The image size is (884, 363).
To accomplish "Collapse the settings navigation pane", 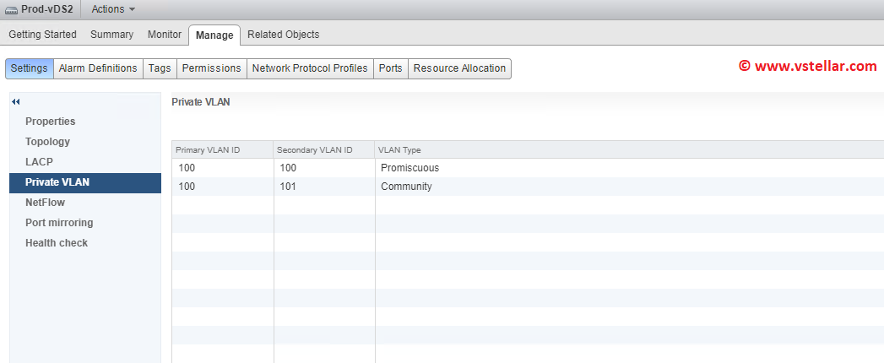I will click(x=15, y=102).
